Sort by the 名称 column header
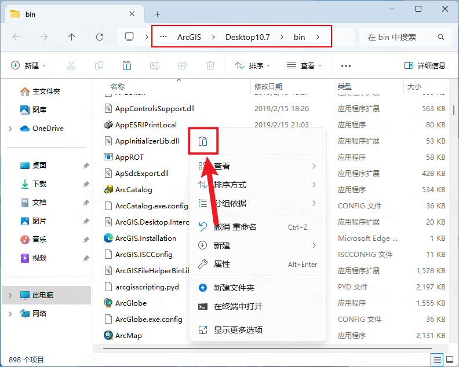459x367 pixels. pyautogui.click(x=118, y=87)
